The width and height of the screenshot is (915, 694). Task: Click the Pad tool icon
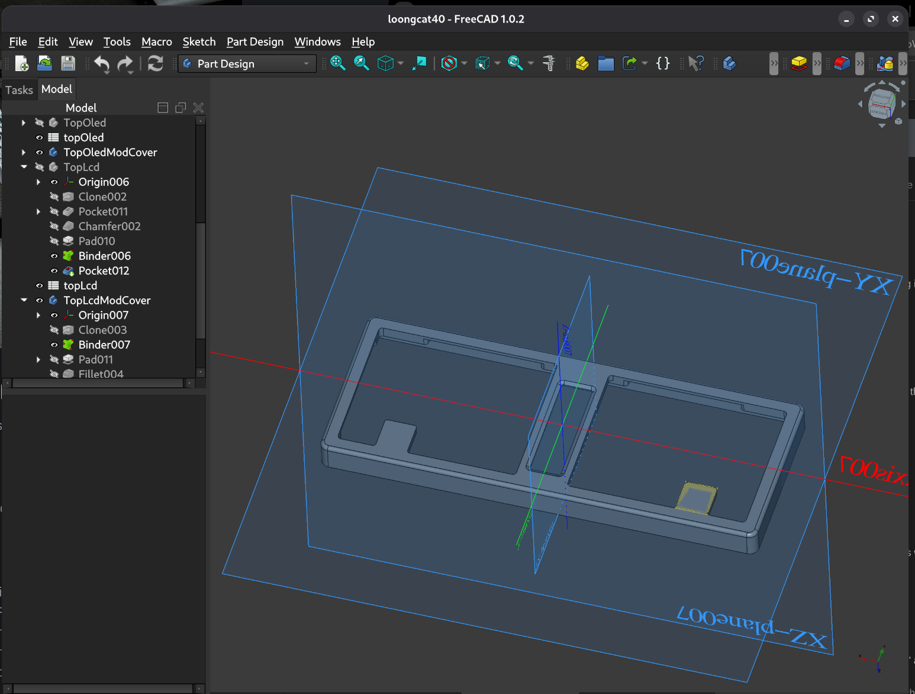(x=799, y=63)
